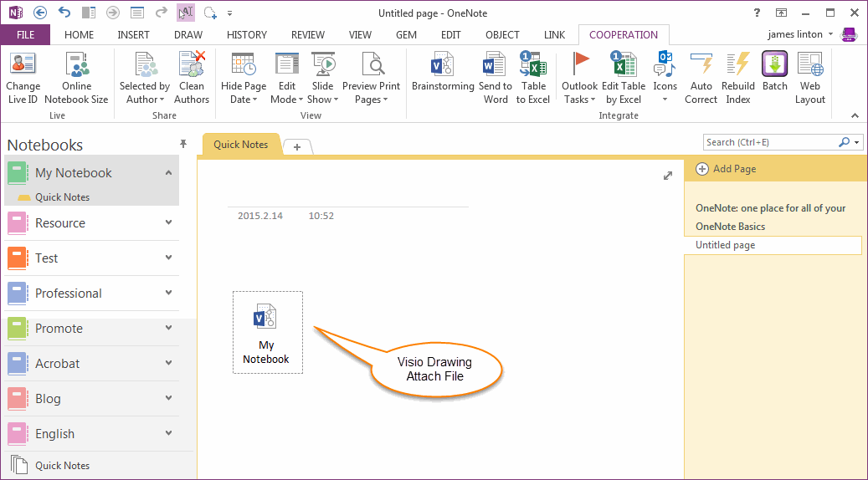868x480 pixels.
Task: Select the Quick Notes section tab
Action: point(241,145)
